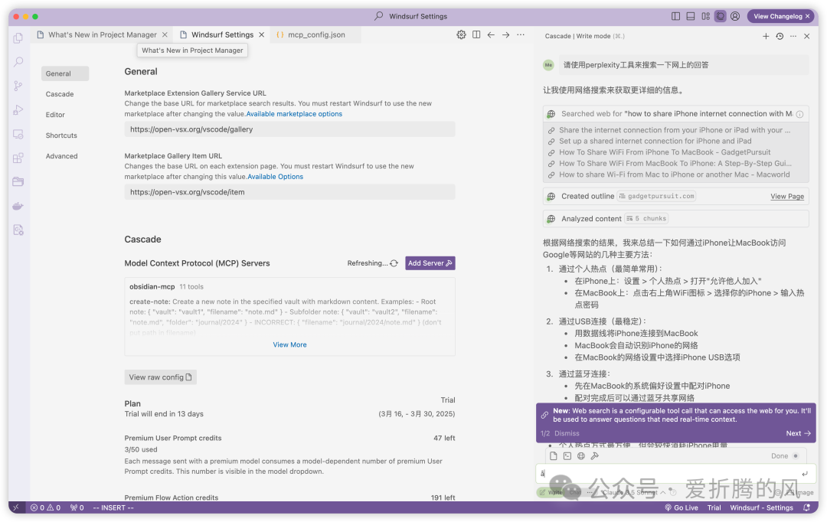Click the tools hammer icon in Cascade input
This screenshot has height=522, width=827.
click(x=594, y=455)
